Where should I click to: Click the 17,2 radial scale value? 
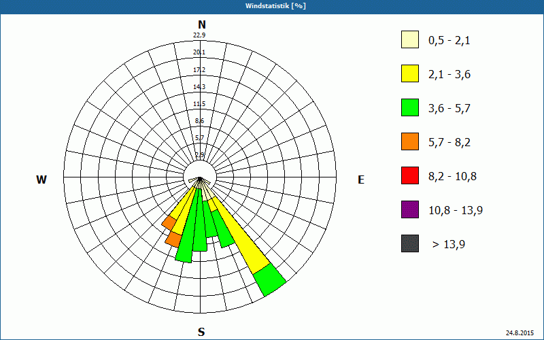click(199, 70)
